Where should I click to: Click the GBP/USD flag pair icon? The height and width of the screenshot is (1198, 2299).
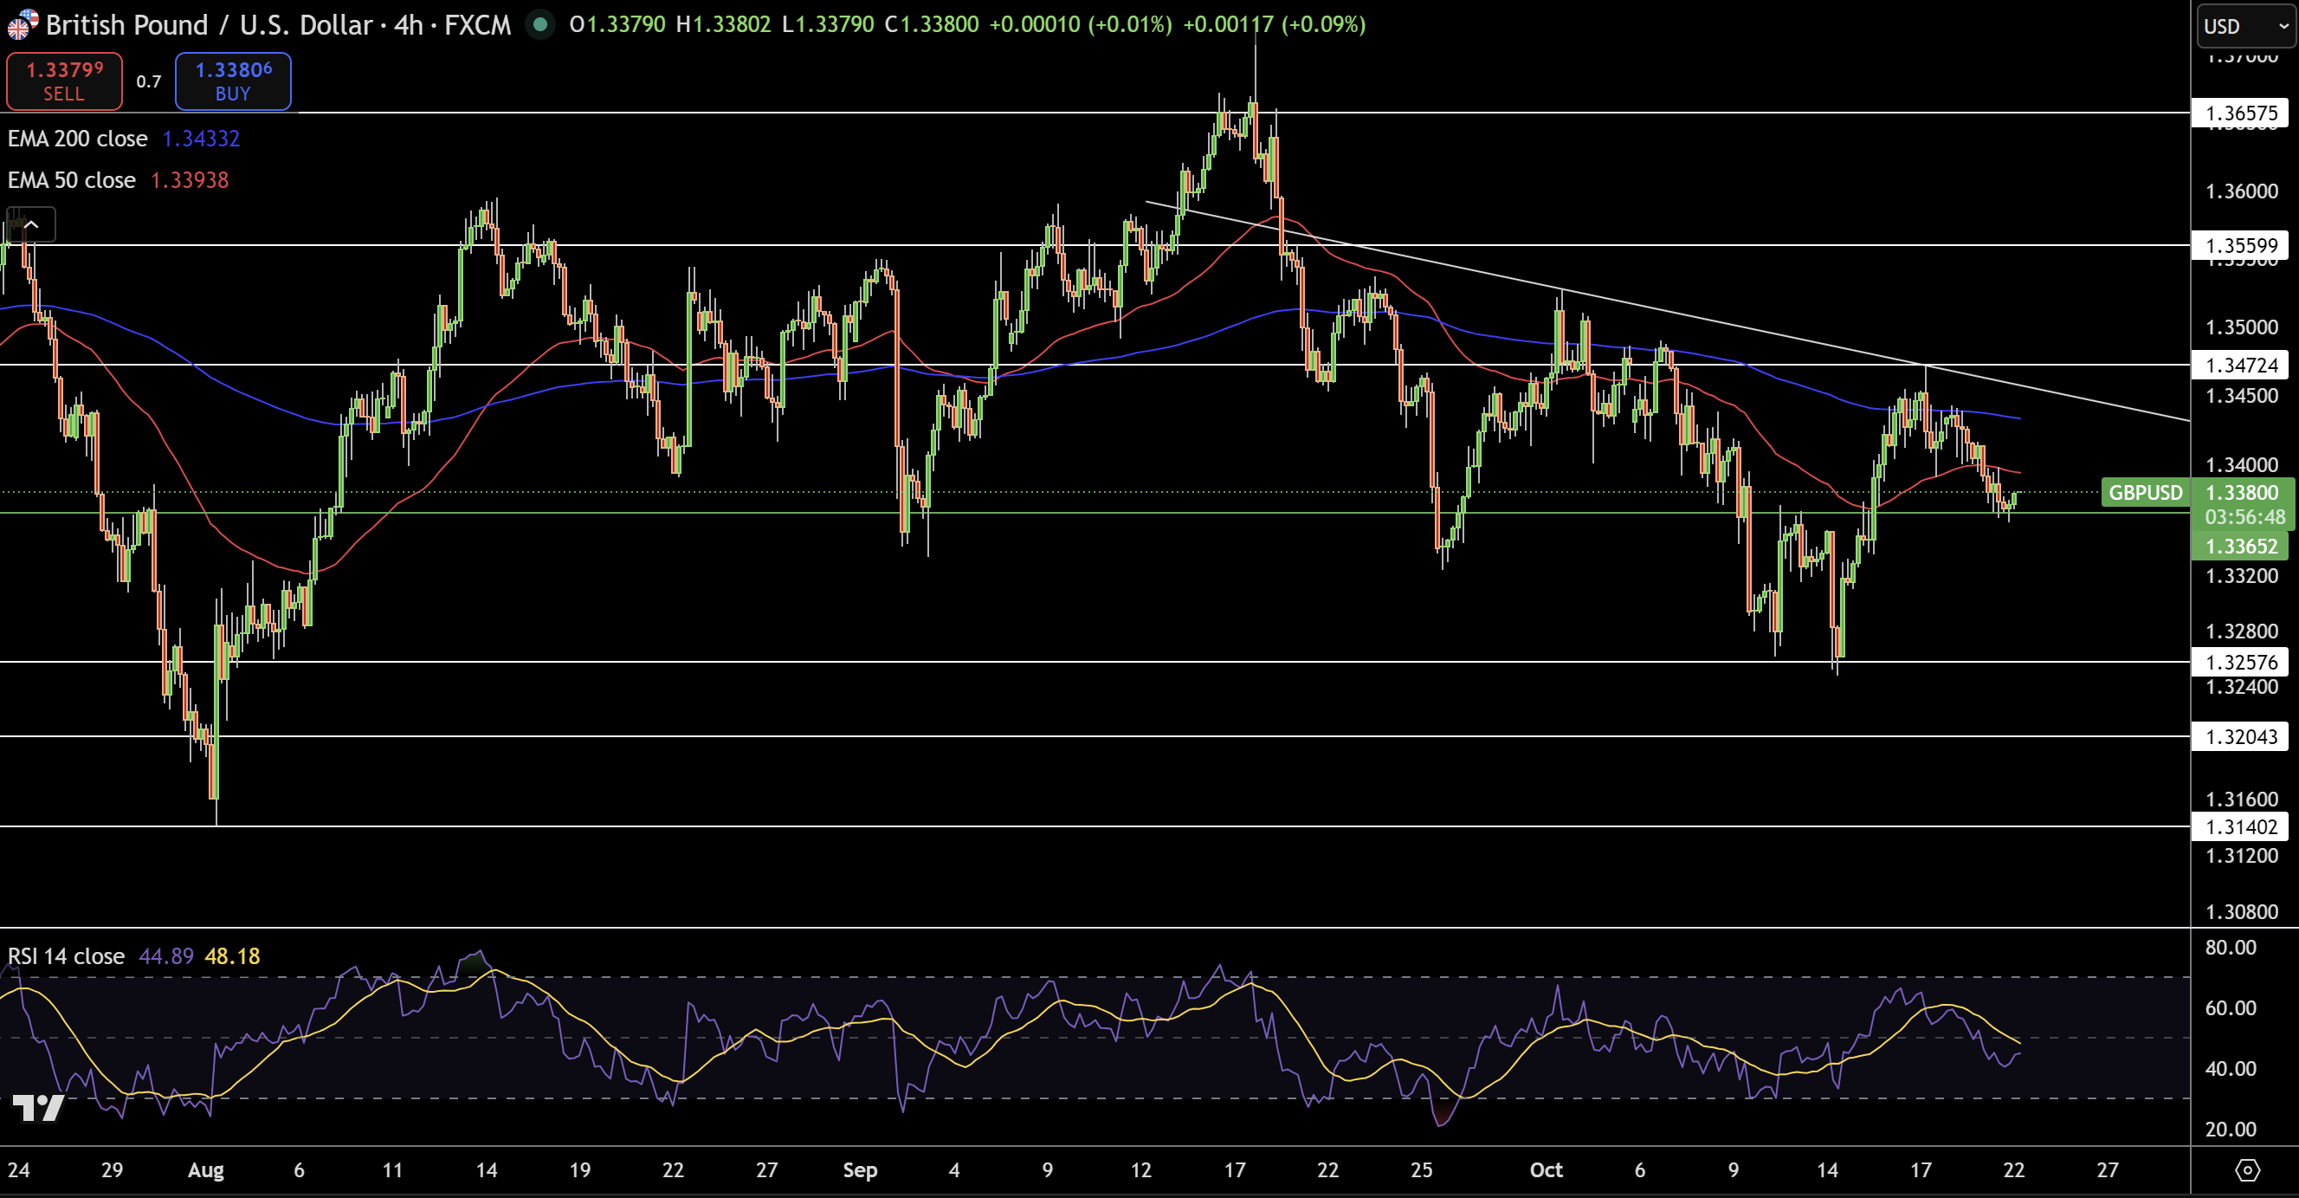(22, 24)
